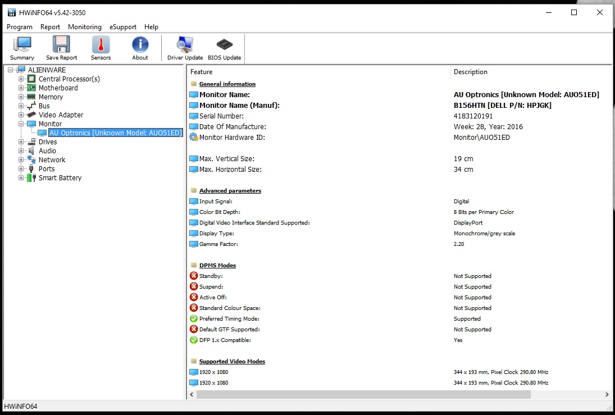Image resolution: width=615 pixels, height=415 pixels.
Task: Select the Max. Horizontal Size row
Action: [399, 169]
